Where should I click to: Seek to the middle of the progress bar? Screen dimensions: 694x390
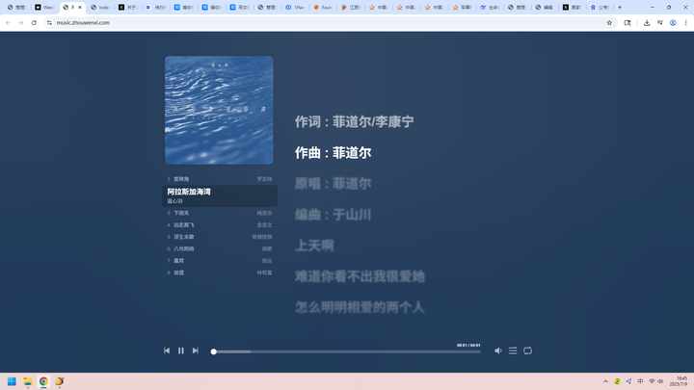click(x=347, y=351)
